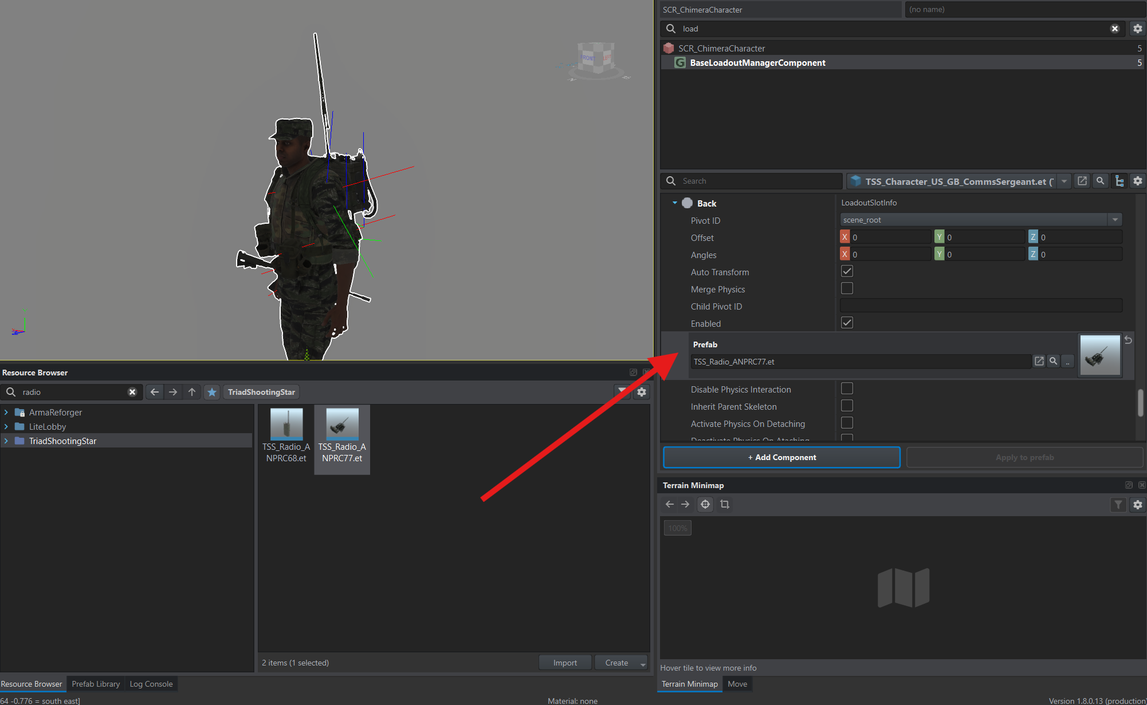The image size is (1147, 705).
Task: Uncheck the Auto Transform checkbox
Action: [x=847, y=271]
